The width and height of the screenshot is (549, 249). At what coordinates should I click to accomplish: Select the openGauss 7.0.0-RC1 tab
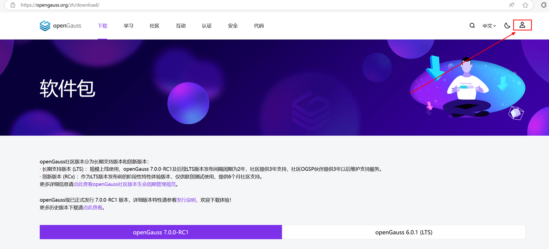tap(161, 232)
